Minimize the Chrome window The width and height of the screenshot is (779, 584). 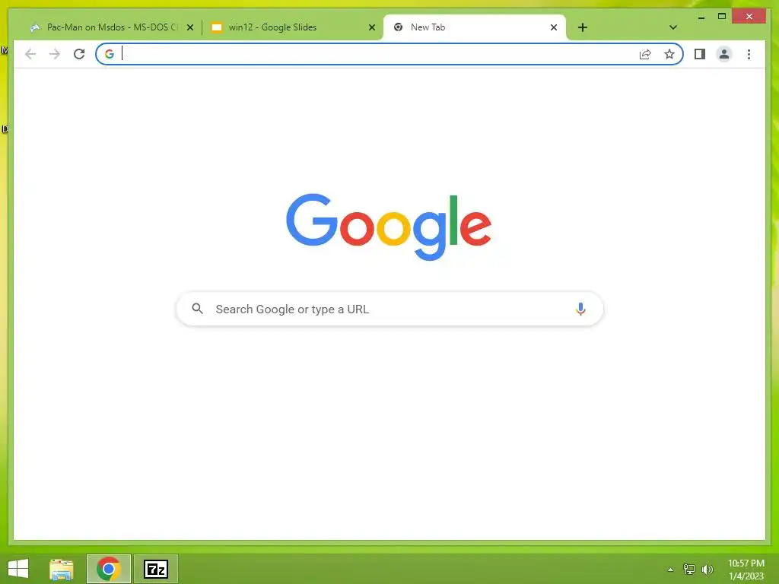[701, 17]
